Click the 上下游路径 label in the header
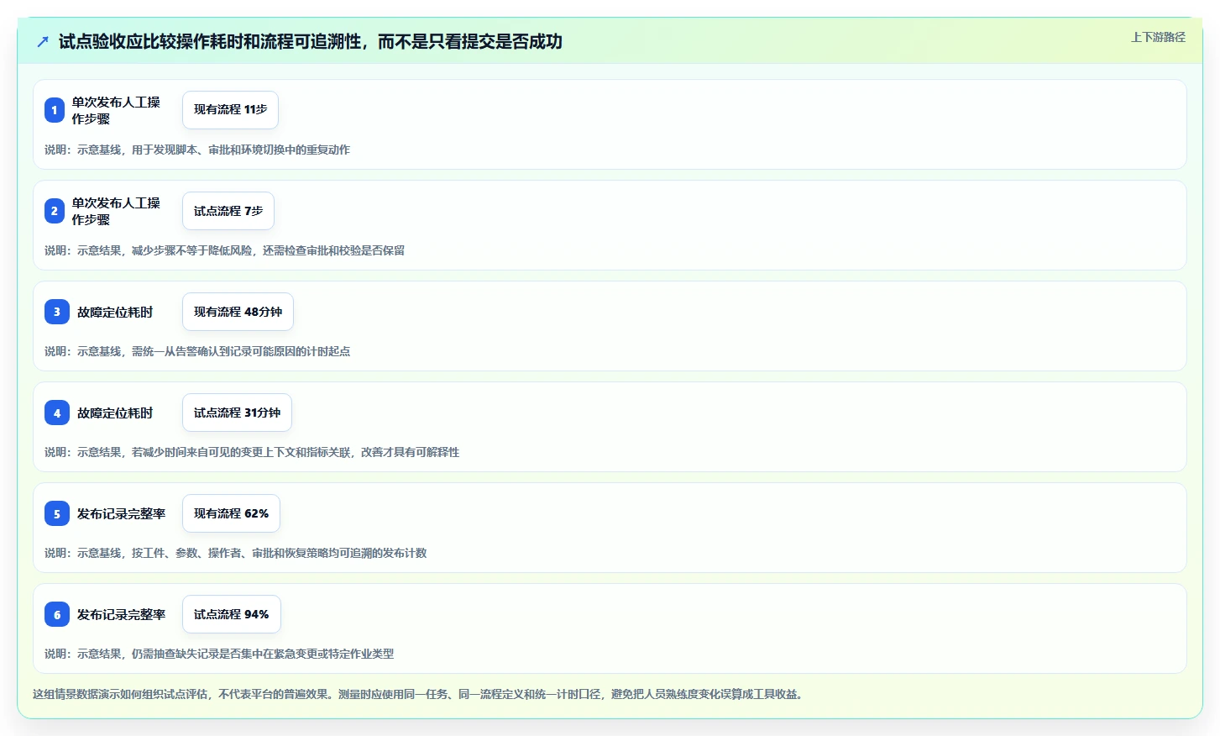This screenshot has width=1220, height=736. 1158,37
